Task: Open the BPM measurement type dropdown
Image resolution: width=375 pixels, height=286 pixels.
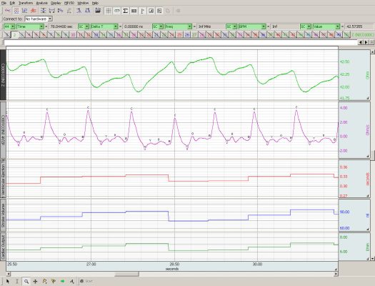Action: pyautogui.click(x=252, y=26)
